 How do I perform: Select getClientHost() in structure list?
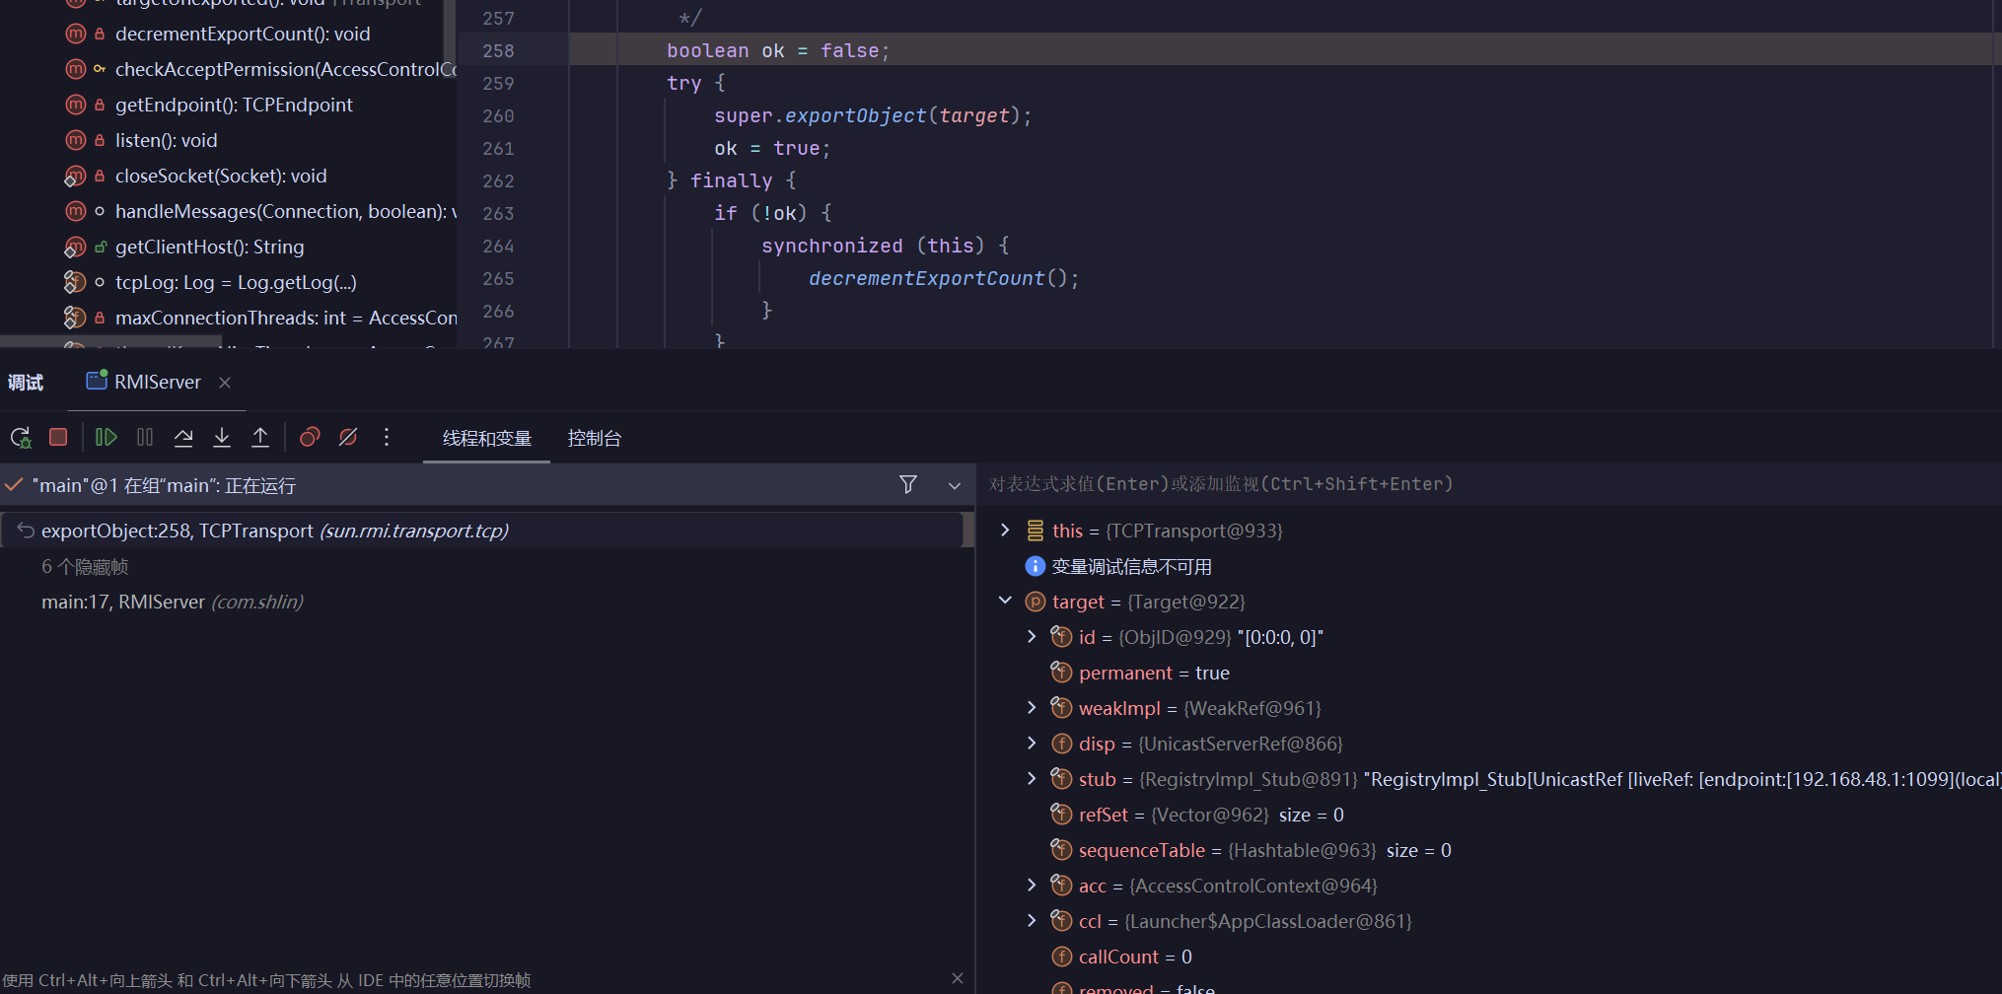pyautogui.click(x=209, y=247)
